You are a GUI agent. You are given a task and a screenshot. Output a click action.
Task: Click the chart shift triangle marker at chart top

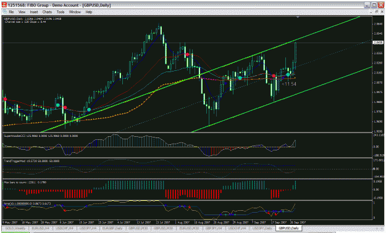(x=298, y=17)
